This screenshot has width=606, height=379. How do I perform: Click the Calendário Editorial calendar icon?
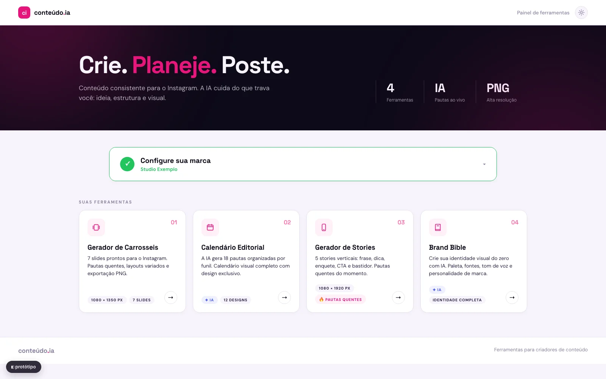click(210, 227)
